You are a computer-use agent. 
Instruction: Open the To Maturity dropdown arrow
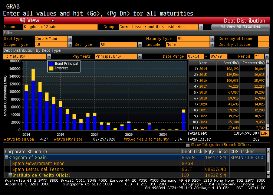49,57
